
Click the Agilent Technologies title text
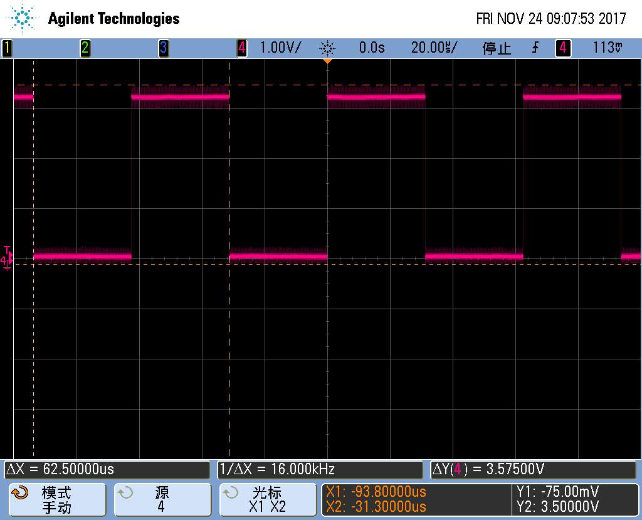click(114, 18)
